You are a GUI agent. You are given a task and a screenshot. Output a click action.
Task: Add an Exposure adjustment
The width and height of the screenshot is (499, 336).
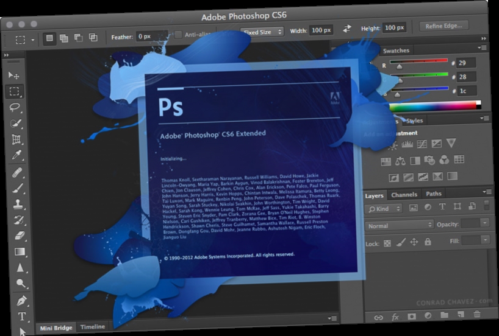pyautogui.click(x=436, y=144)
